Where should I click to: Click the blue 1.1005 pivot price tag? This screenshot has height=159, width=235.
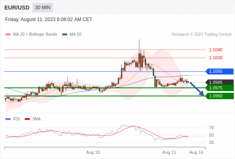(219, 71)
